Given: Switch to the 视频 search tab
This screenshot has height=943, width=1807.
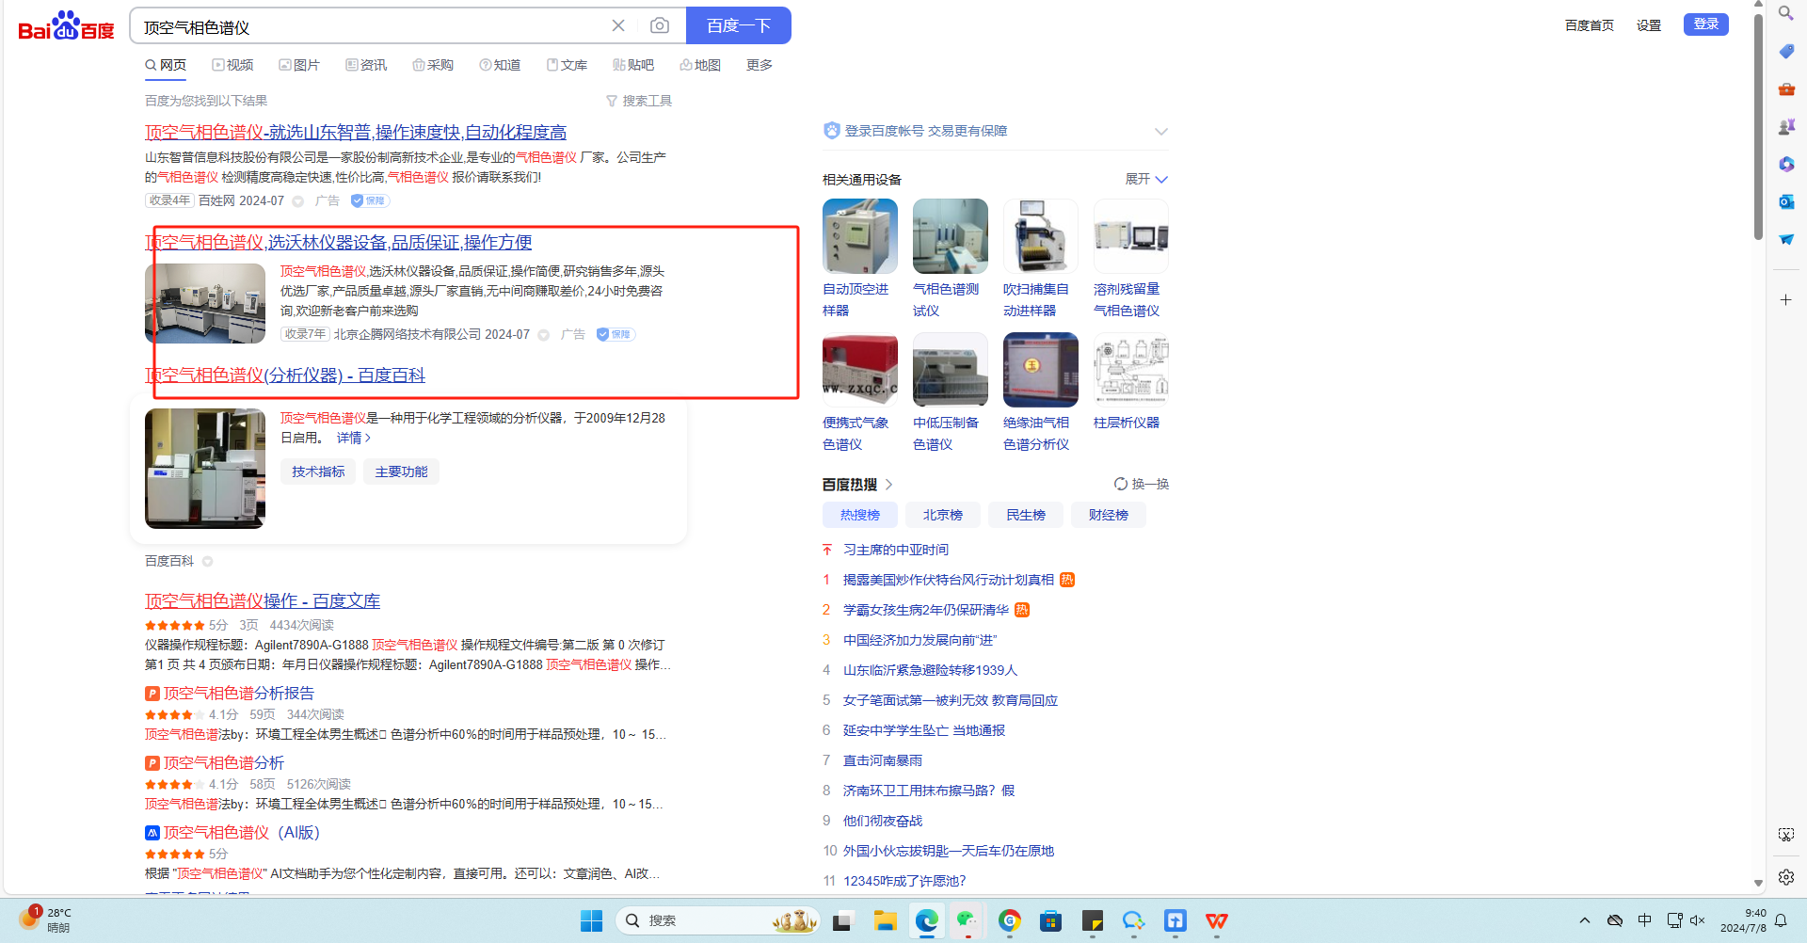Looking at the screenshot, I should tap(232, 65).
